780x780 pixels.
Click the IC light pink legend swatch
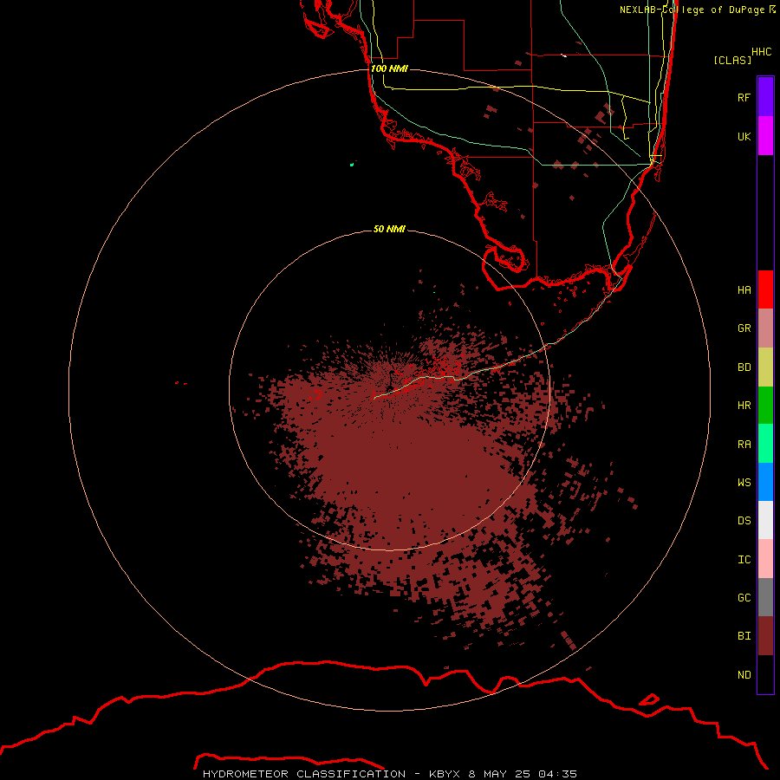click(765, 559)
